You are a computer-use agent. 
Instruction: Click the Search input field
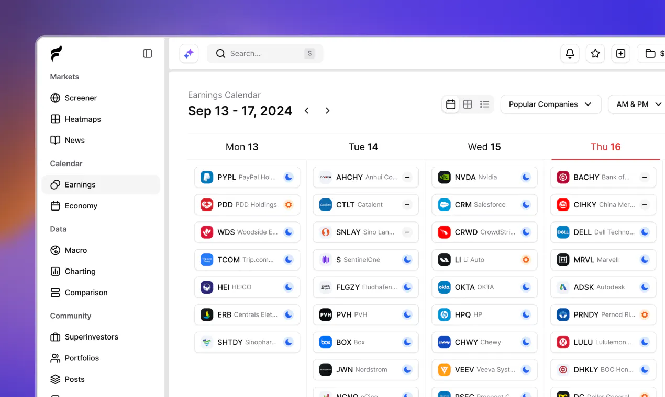click(265, 53)
